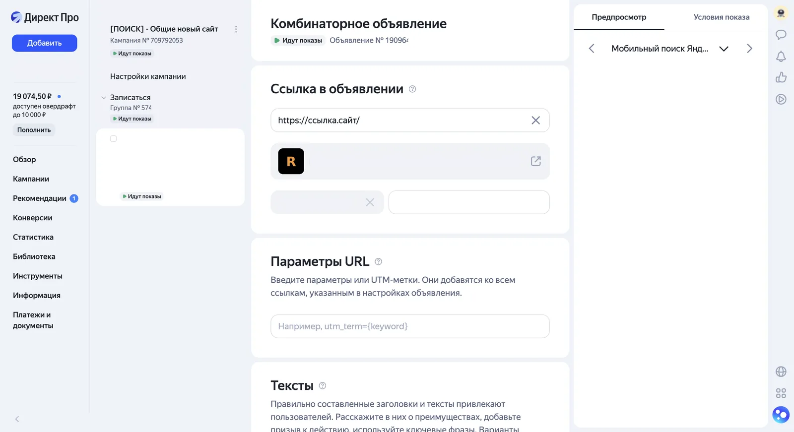This screenshot has height=432, width=794.
Task: Click the URL parameters input field
Action: pyautogui.click(x=410, y=326)
